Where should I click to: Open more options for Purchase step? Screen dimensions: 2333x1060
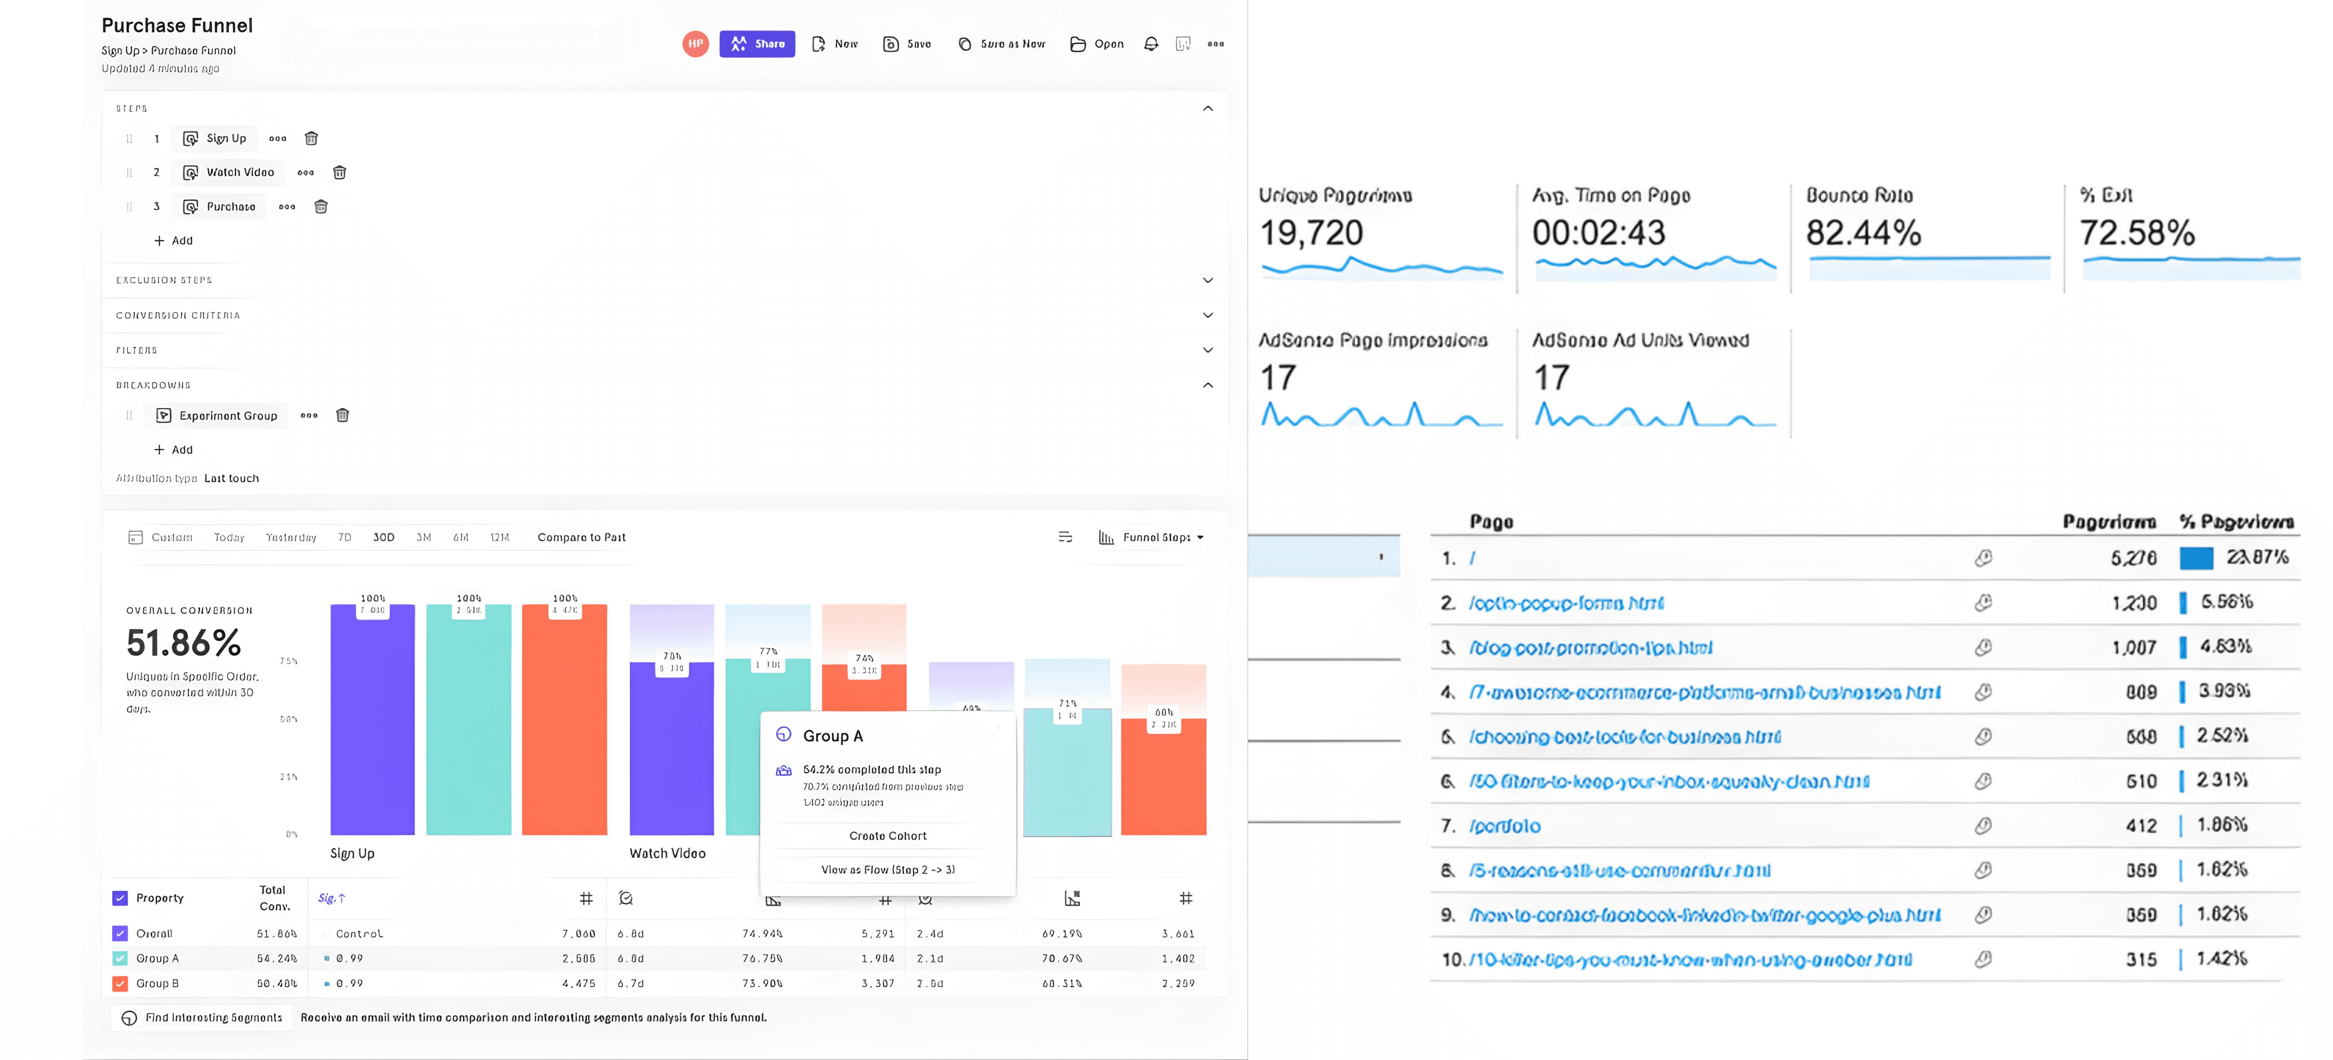point(287,206)
